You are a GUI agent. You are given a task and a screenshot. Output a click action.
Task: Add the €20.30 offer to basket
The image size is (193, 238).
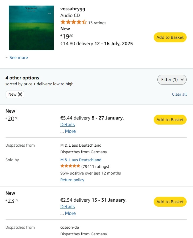(x=170, y=120)
